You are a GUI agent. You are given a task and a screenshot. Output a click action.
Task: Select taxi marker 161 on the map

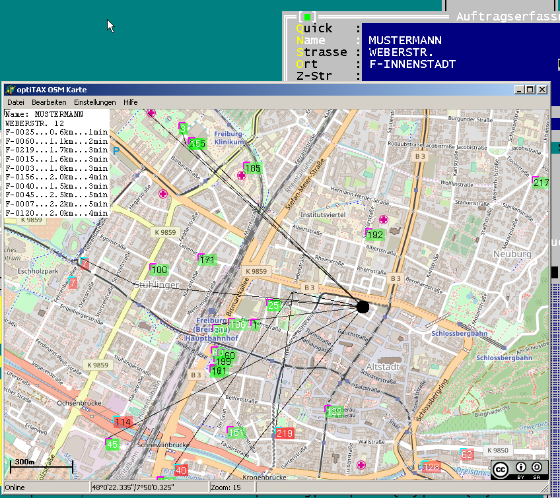(x=219, y=371)
